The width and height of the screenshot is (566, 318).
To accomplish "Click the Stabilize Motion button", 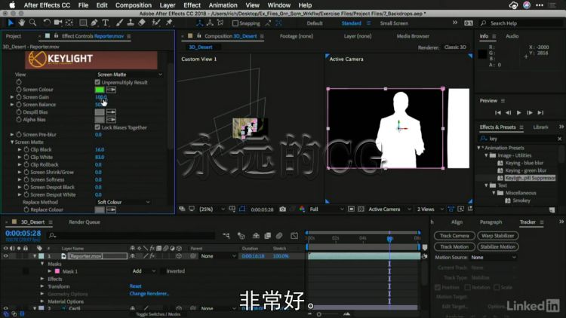I will pos(497,247).
